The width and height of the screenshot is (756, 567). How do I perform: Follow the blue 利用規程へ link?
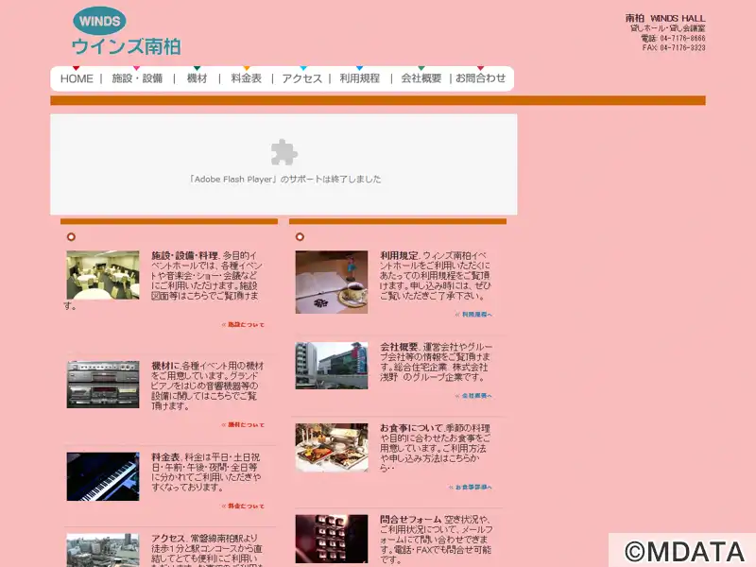click(x=473, y=315)
